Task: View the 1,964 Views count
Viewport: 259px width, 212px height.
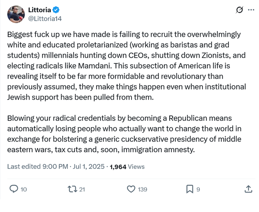Action: click(x=127, y=167)
